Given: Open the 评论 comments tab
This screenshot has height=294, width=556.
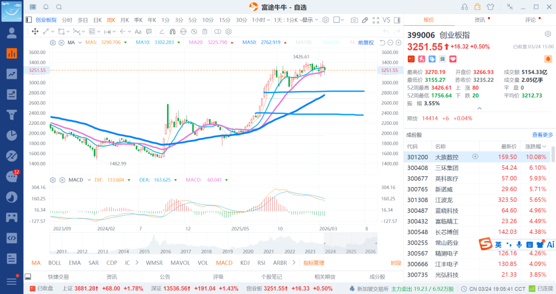Looking at the screenshot, I should pos(530,20).
